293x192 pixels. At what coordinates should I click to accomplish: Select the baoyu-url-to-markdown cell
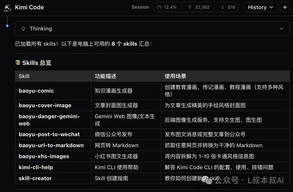point(53,145)
